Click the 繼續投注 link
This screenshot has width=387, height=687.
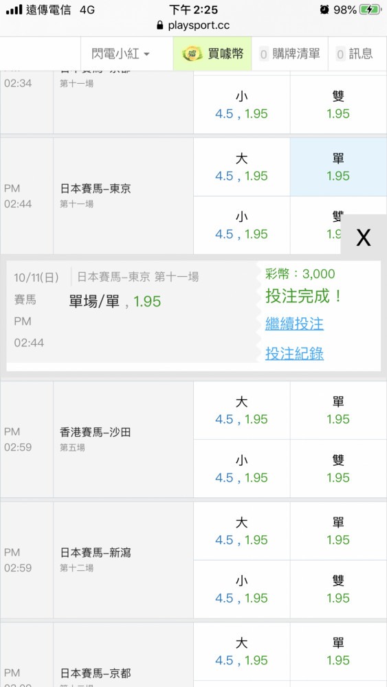(294, 324)
